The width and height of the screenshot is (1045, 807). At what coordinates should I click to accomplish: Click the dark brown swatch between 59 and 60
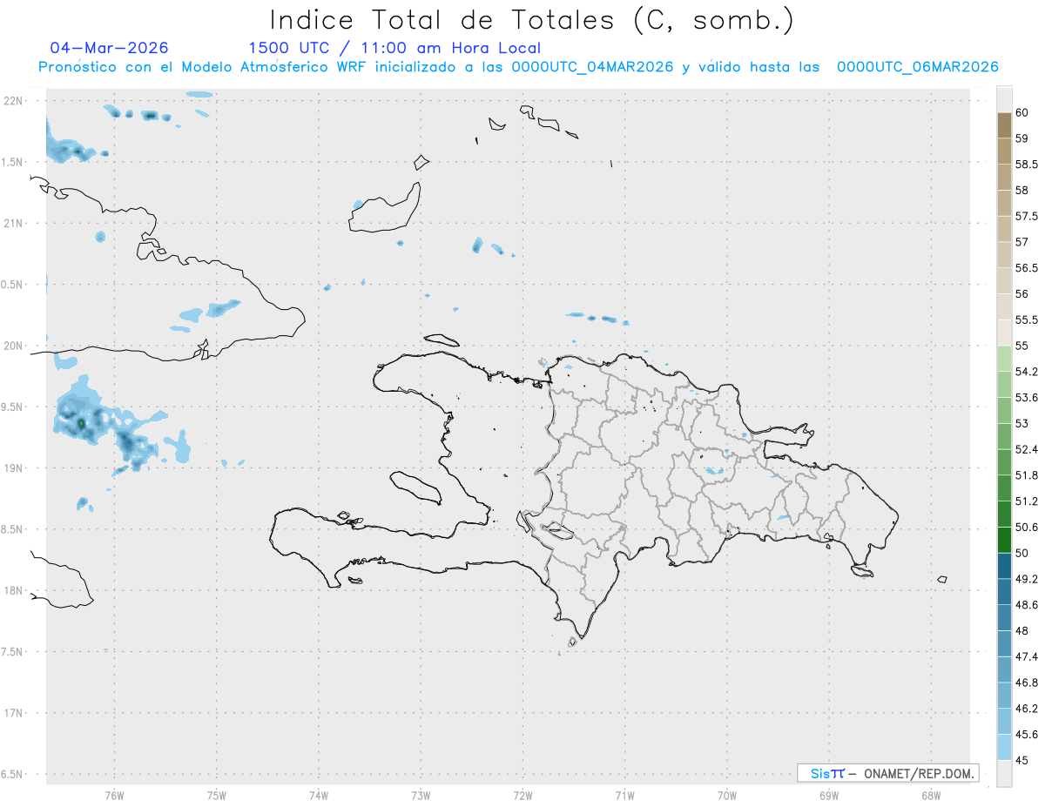pyautogui.click(x=1003, y=125)
